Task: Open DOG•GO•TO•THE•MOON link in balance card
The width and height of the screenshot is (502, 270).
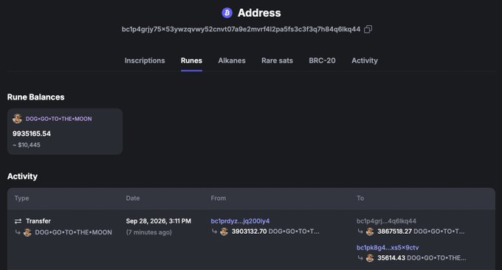Action: click(58, 119)
